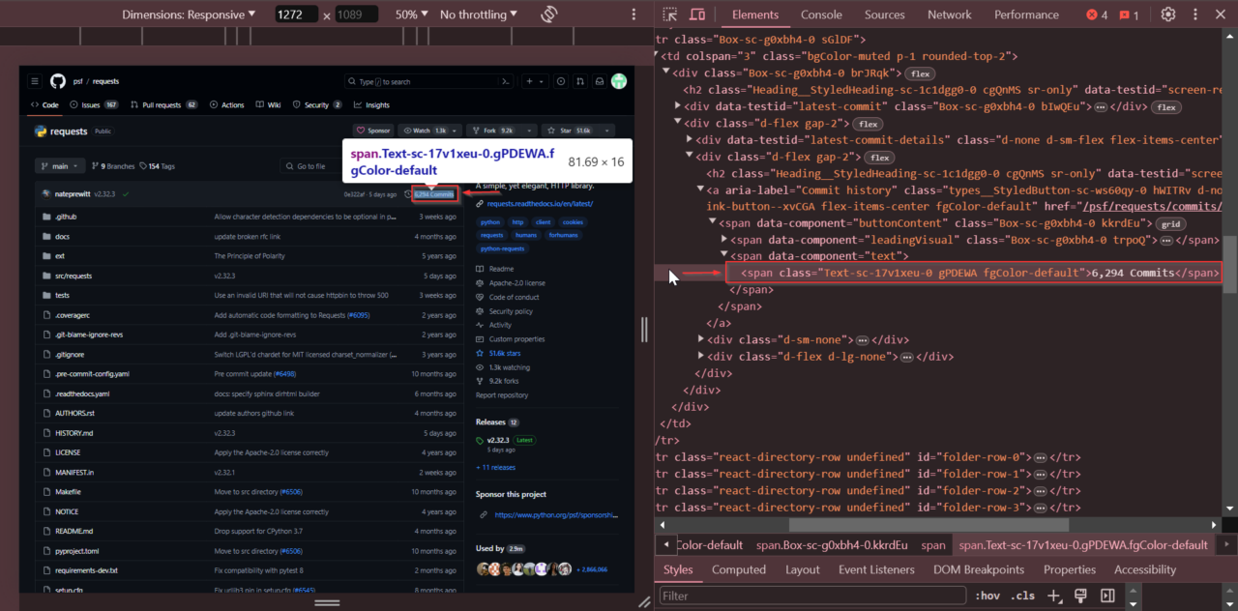Switch to the Sources tab
1238x611 pixels.
click(884, 15)
